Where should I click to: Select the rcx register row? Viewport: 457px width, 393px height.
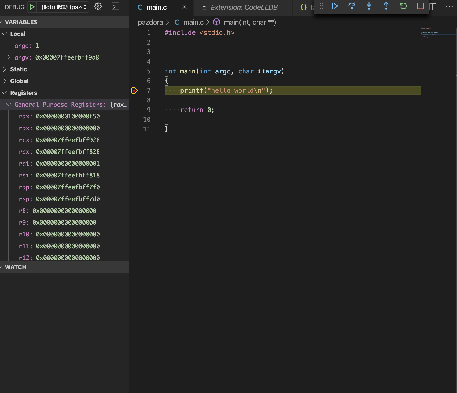pos(65,140)
